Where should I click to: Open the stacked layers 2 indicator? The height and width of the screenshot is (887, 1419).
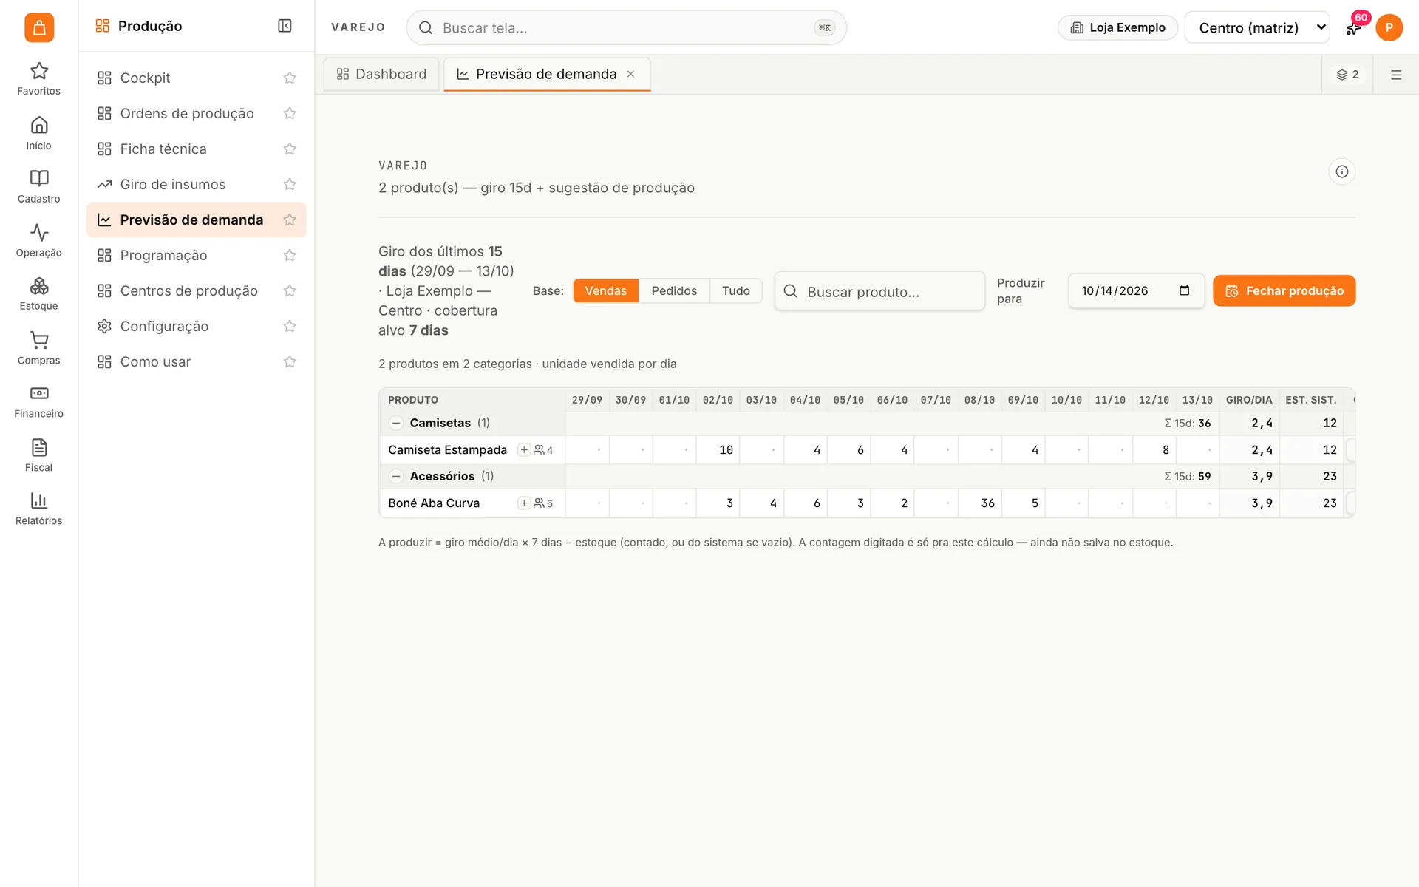tap(1347, 75)
